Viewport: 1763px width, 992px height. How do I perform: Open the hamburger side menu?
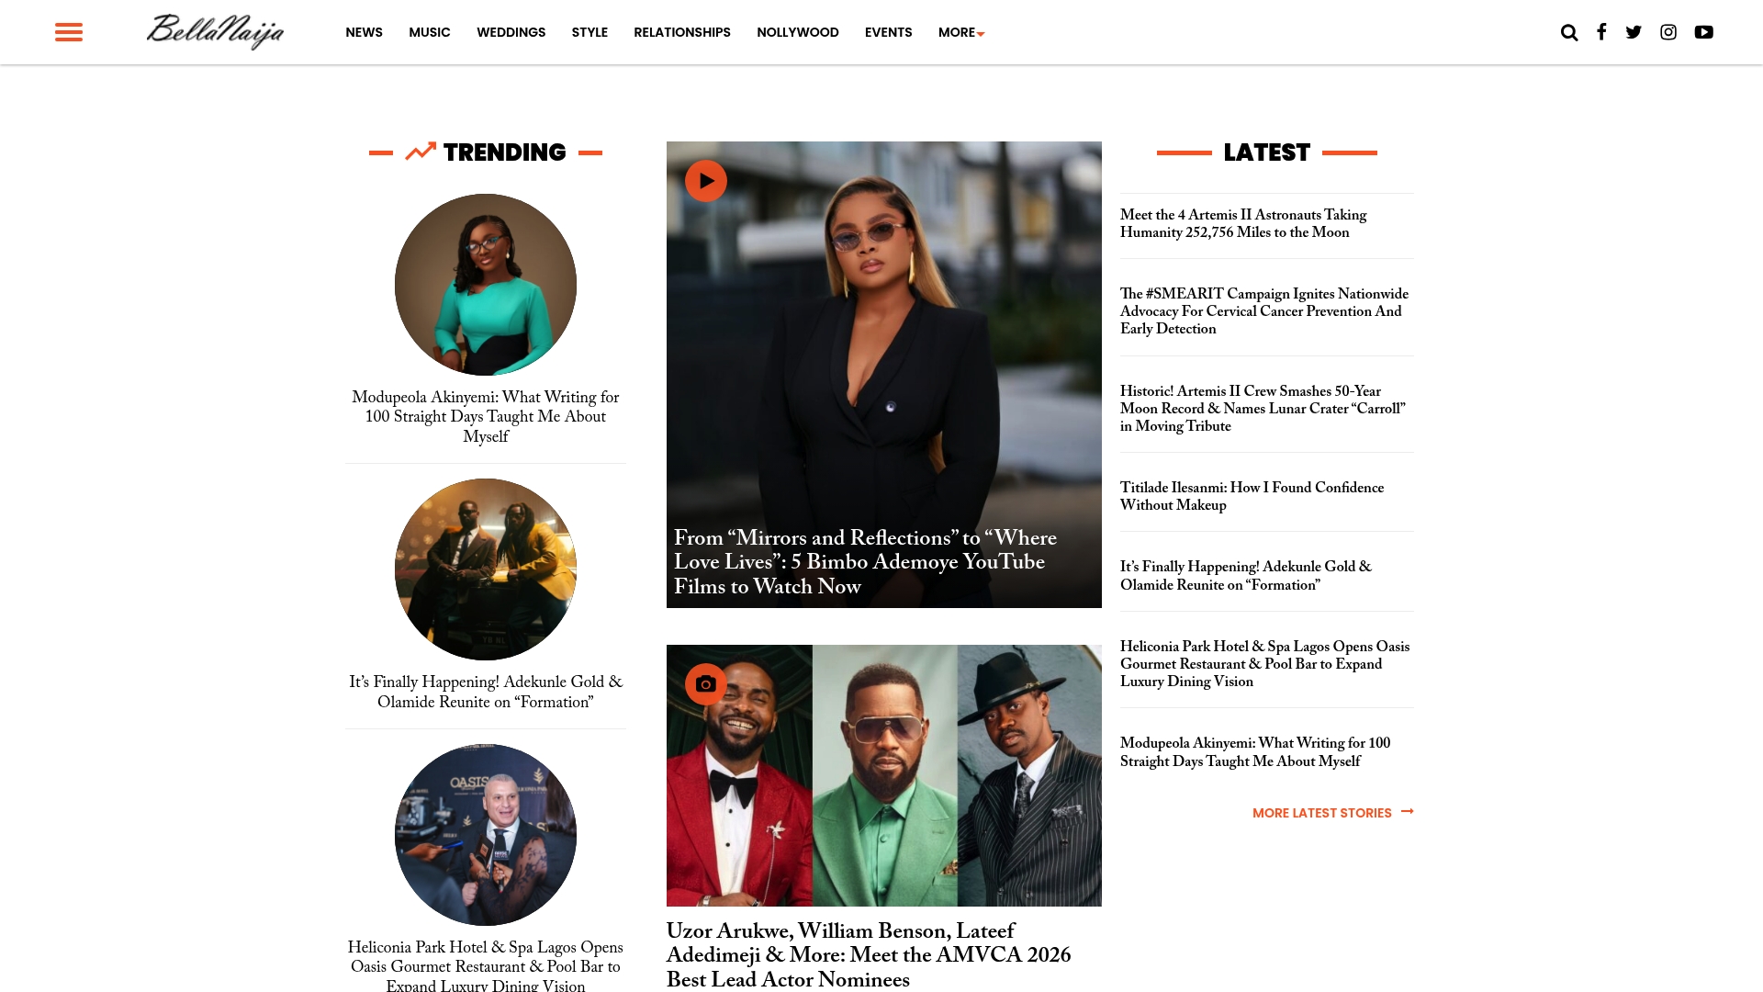pyautogui.click(x=69, y=32)
